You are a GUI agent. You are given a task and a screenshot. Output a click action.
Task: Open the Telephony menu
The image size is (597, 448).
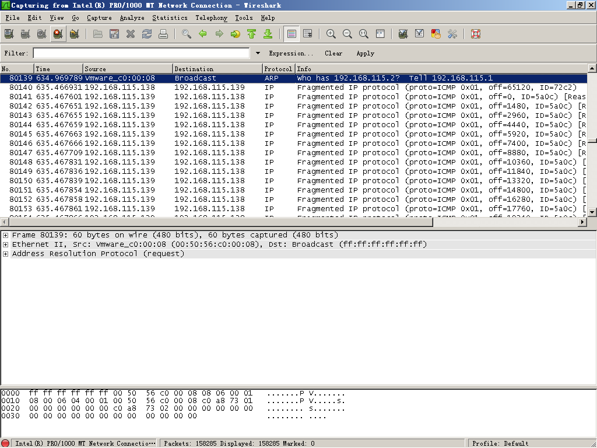(x=211, y=17)
